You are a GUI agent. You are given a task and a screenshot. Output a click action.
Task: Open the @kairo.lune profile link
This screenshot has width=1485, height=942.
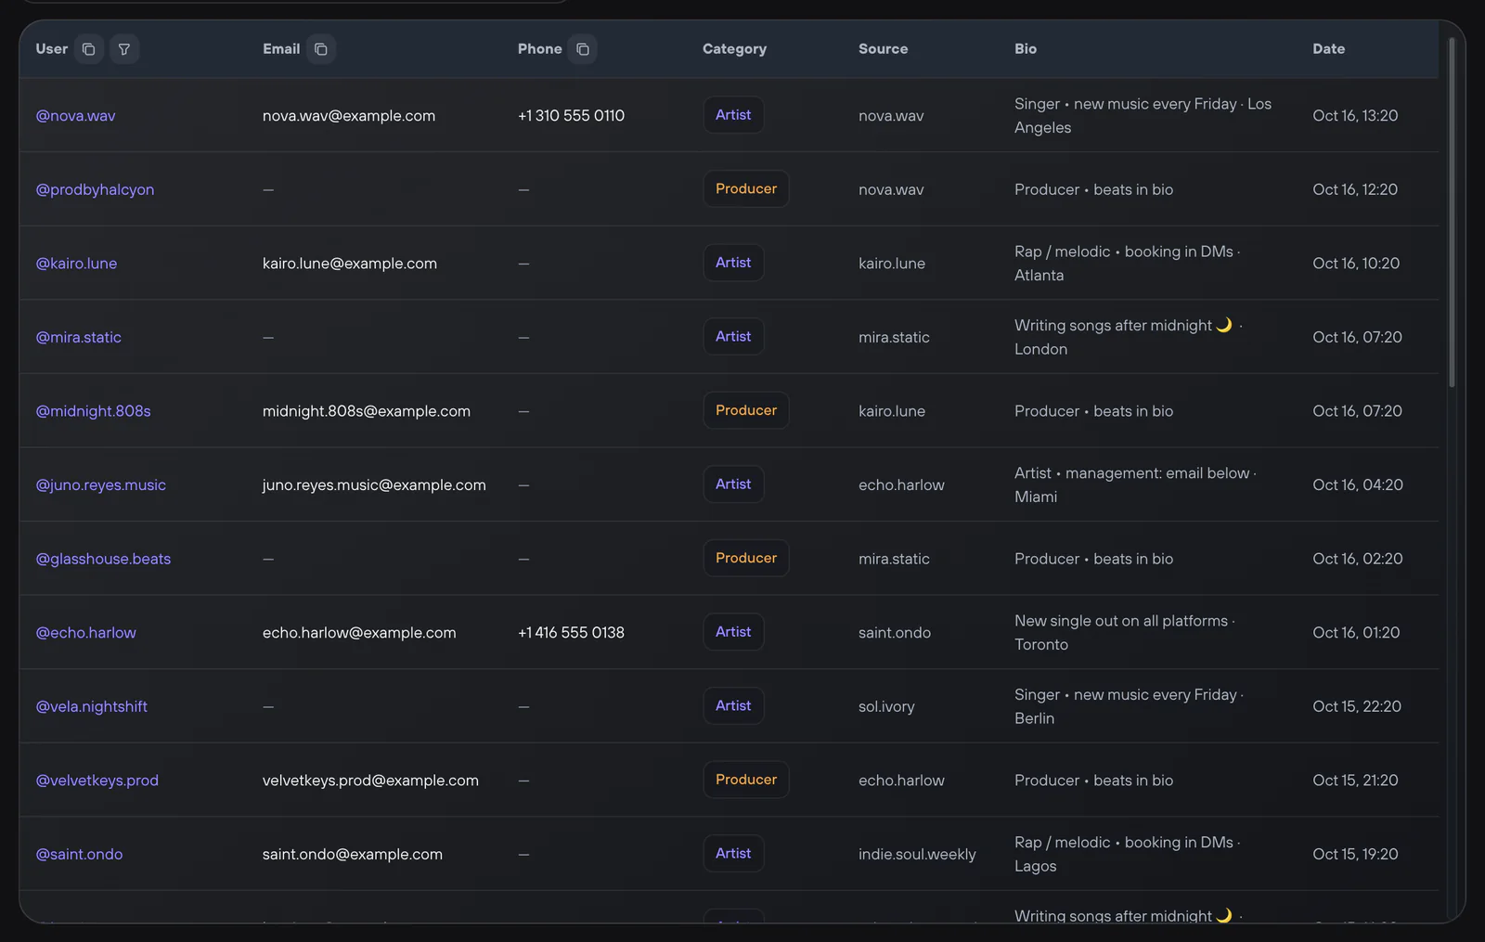[76, 264]
